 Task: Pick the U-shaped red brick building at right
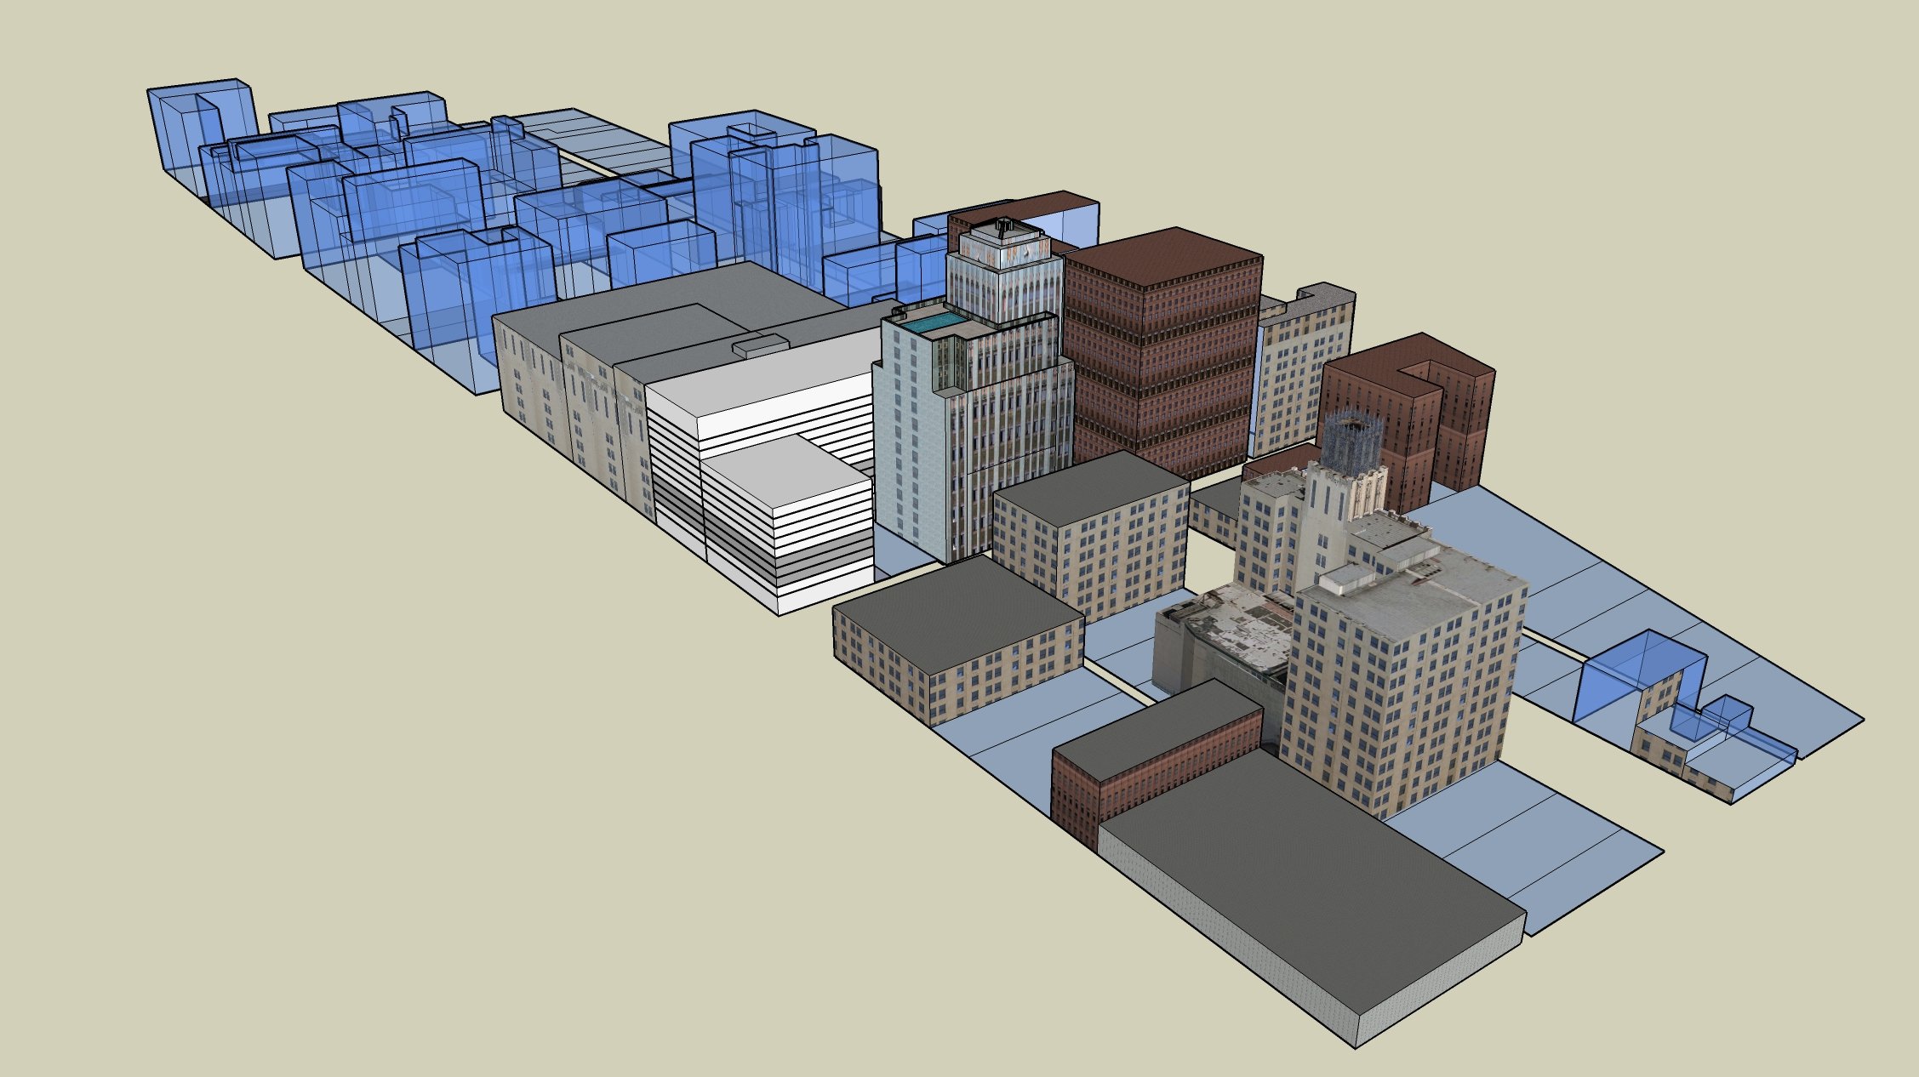point(1408,425)
